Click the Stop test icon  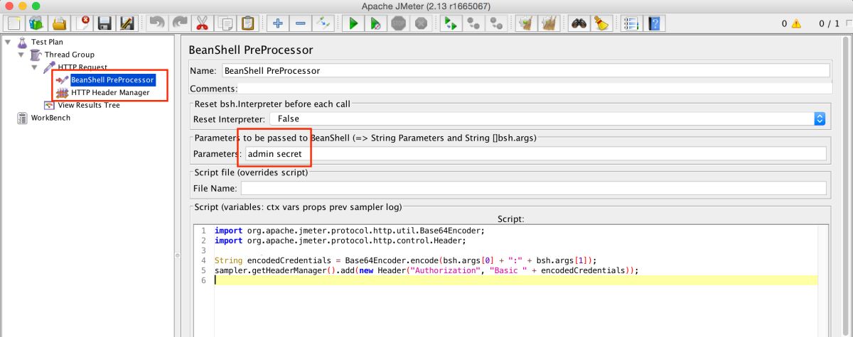point(398,23)
